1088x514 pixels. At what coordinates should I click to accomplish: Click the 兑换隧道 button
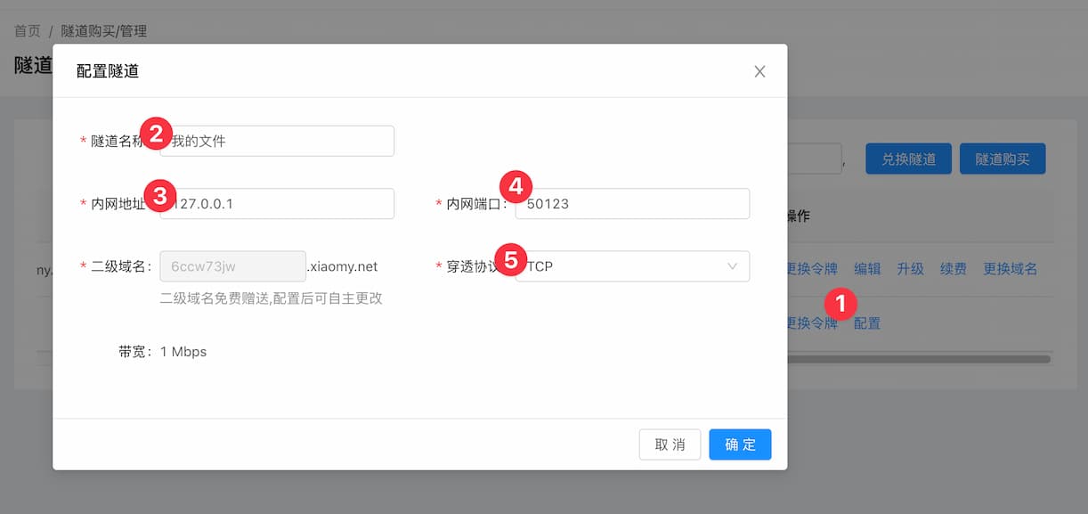(x=908, y=159)
